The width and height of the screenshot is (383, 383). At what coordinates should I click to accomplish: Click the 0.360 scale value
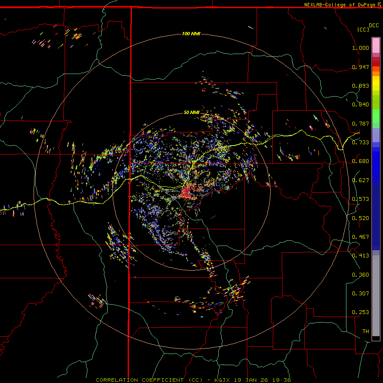click(360, 275)
